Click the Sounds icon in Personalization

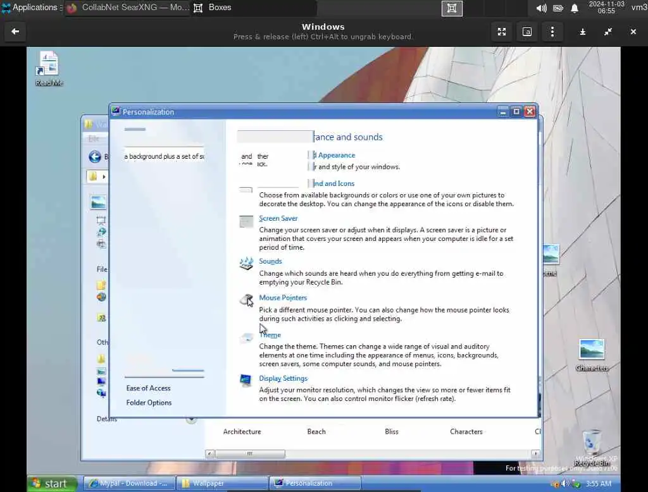click(x=246, y=263)
